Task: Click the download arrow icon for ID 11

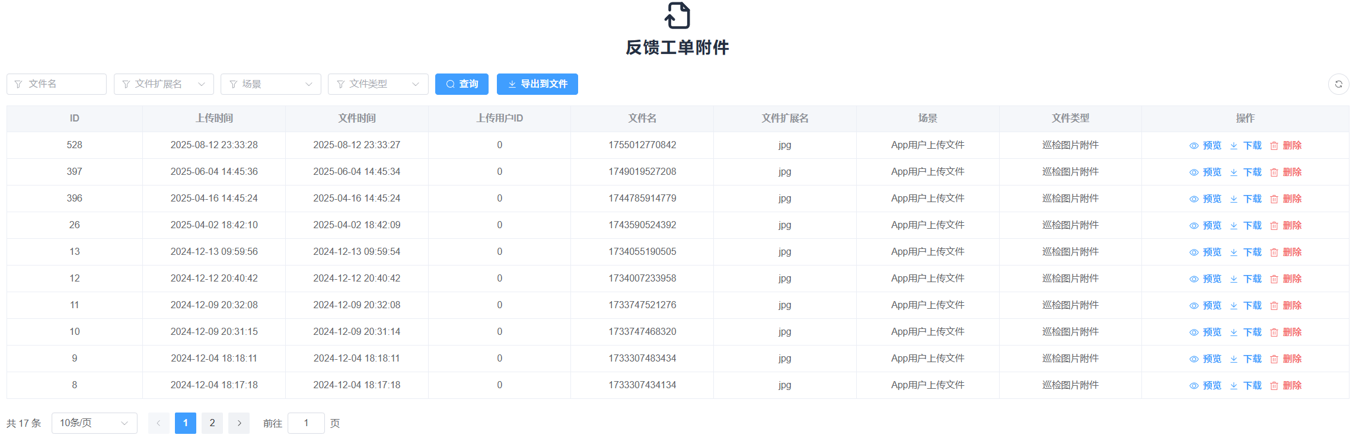Action: click(1234, 306)
